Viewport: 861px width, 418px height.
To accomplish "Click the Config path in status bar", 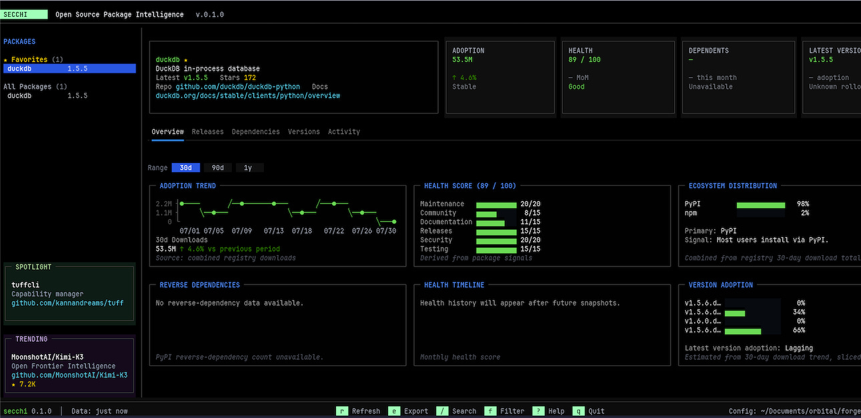I will [795, 411].
